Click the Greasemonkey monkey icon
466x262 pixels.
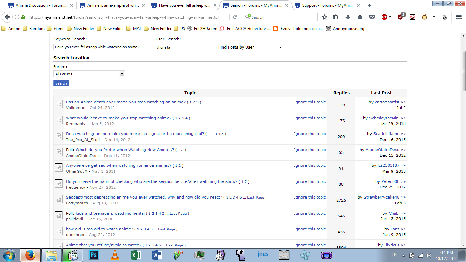[x=424, y=17]
